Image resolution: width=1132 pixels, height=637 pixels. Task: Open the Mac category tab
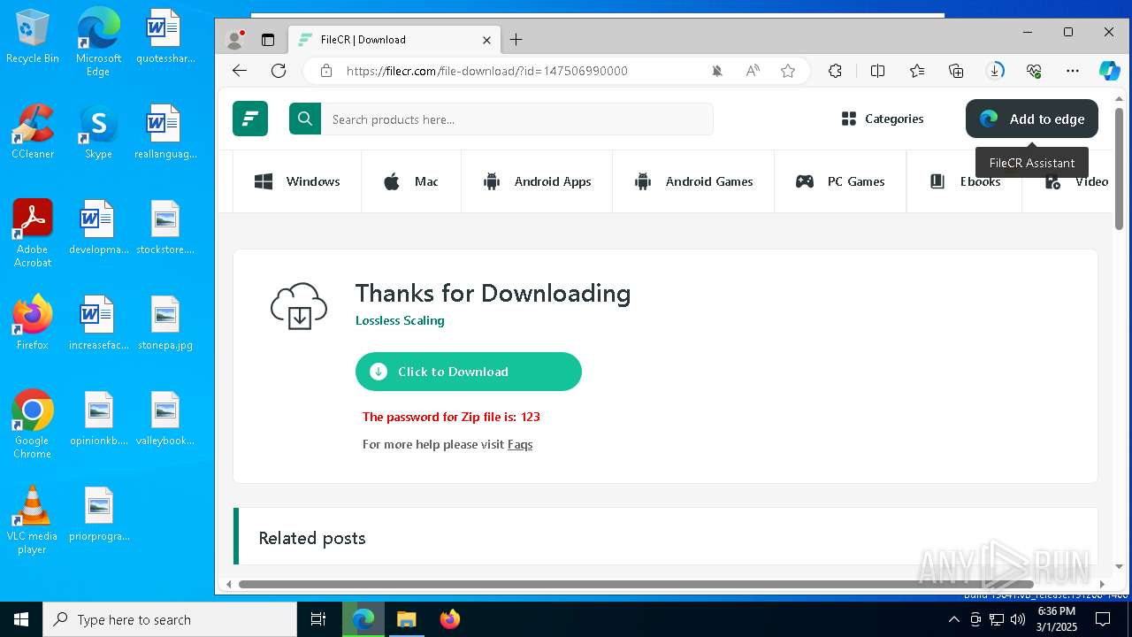[411, 181]
